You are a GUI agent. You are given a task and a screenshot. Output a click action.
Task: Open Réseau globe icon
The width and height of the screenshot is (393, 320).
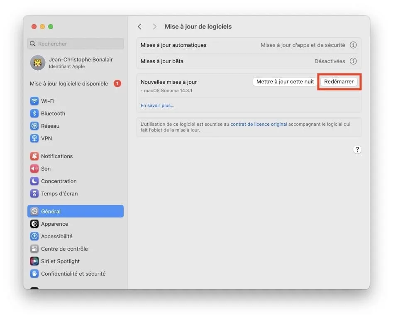(x=34, y=126)
